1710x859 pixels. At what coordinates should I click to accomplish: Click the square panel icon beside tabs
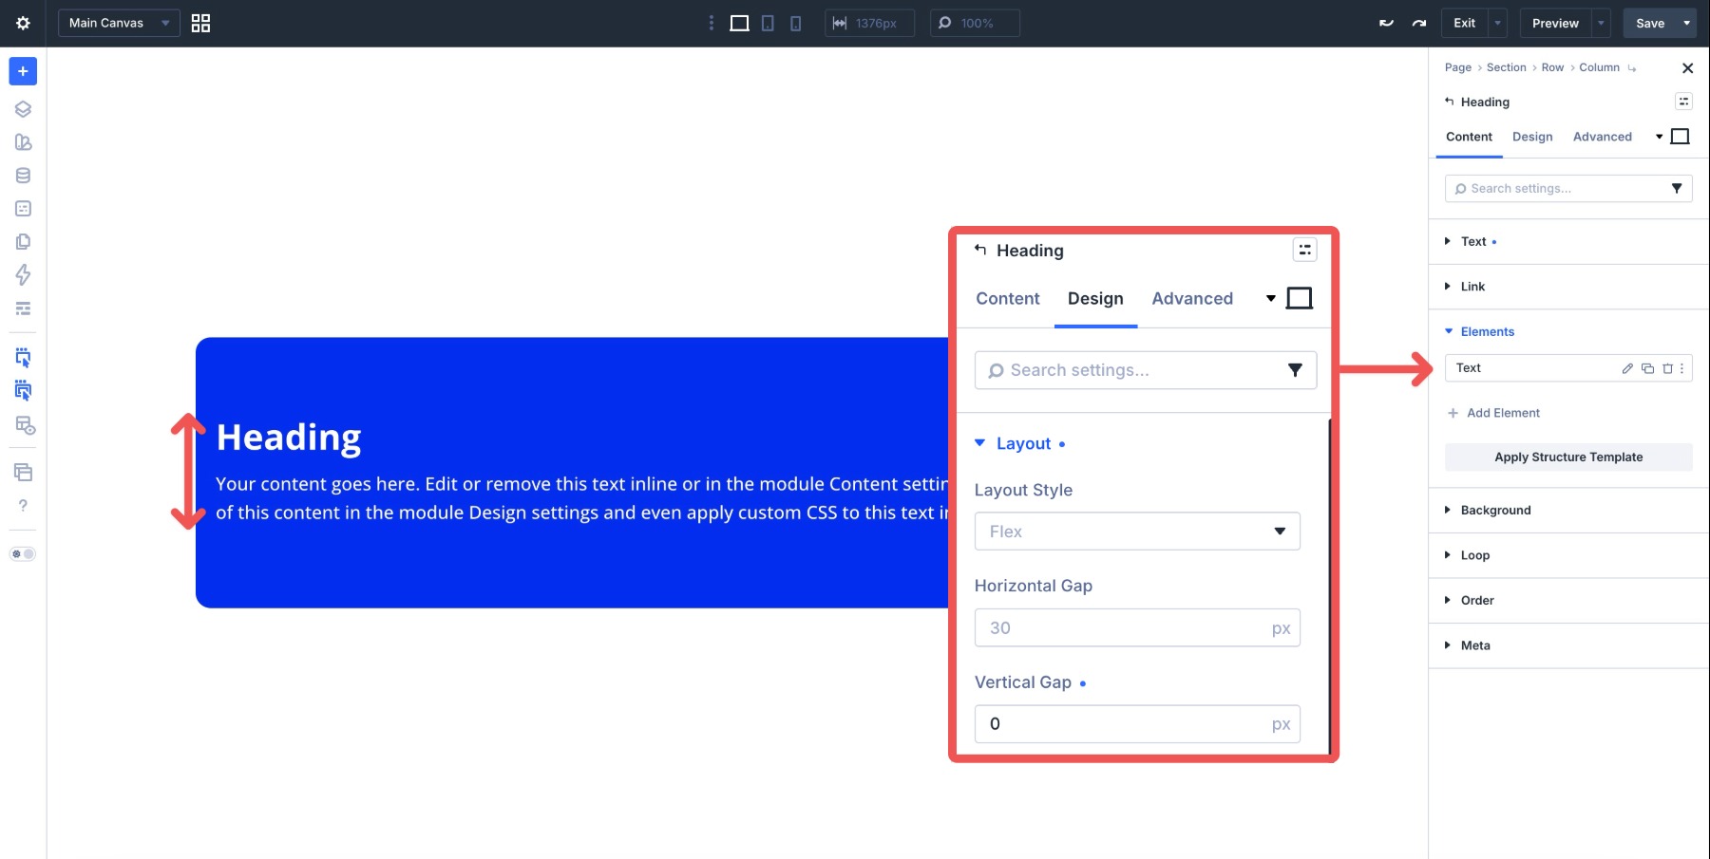click(x=1680, y=137)
